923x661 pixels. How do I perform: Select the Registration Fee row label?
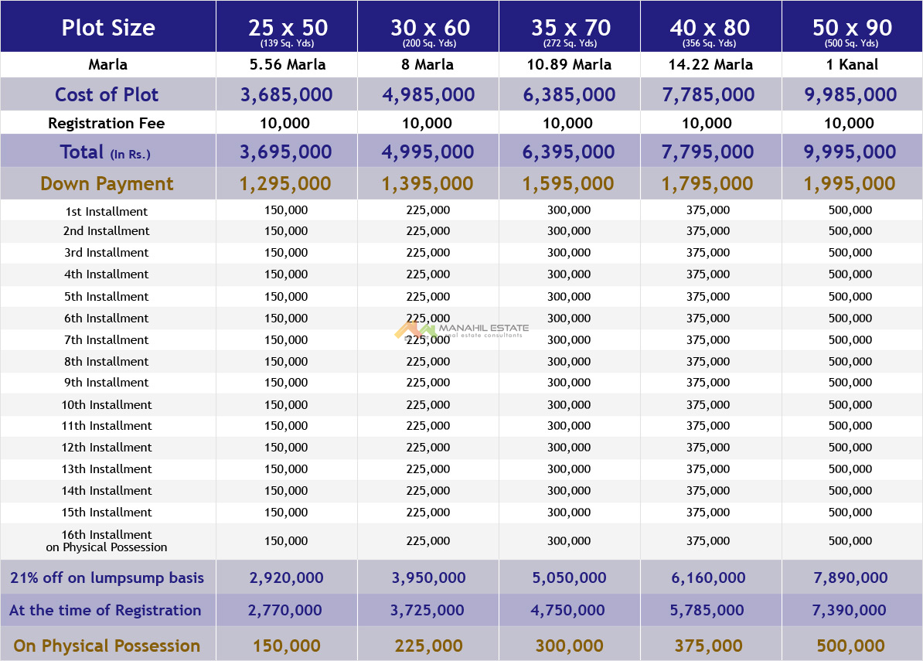coord(107,124)
